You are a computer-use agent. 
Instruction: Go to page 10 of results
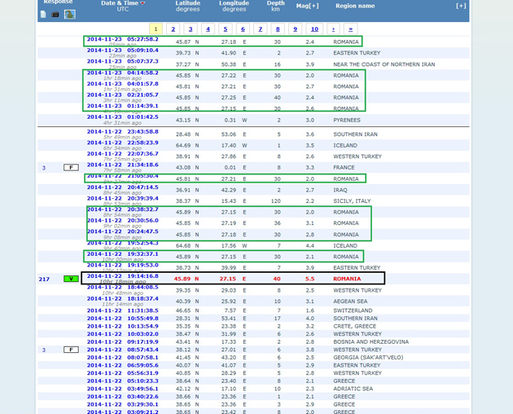coord(314,29)
